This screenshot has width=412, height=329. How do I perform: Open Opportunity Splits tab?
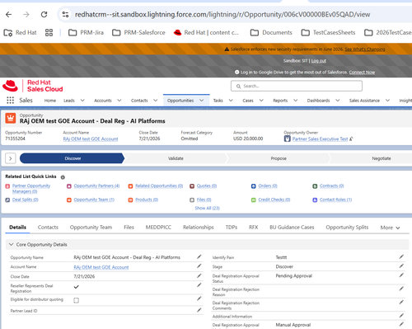(347, 228)
